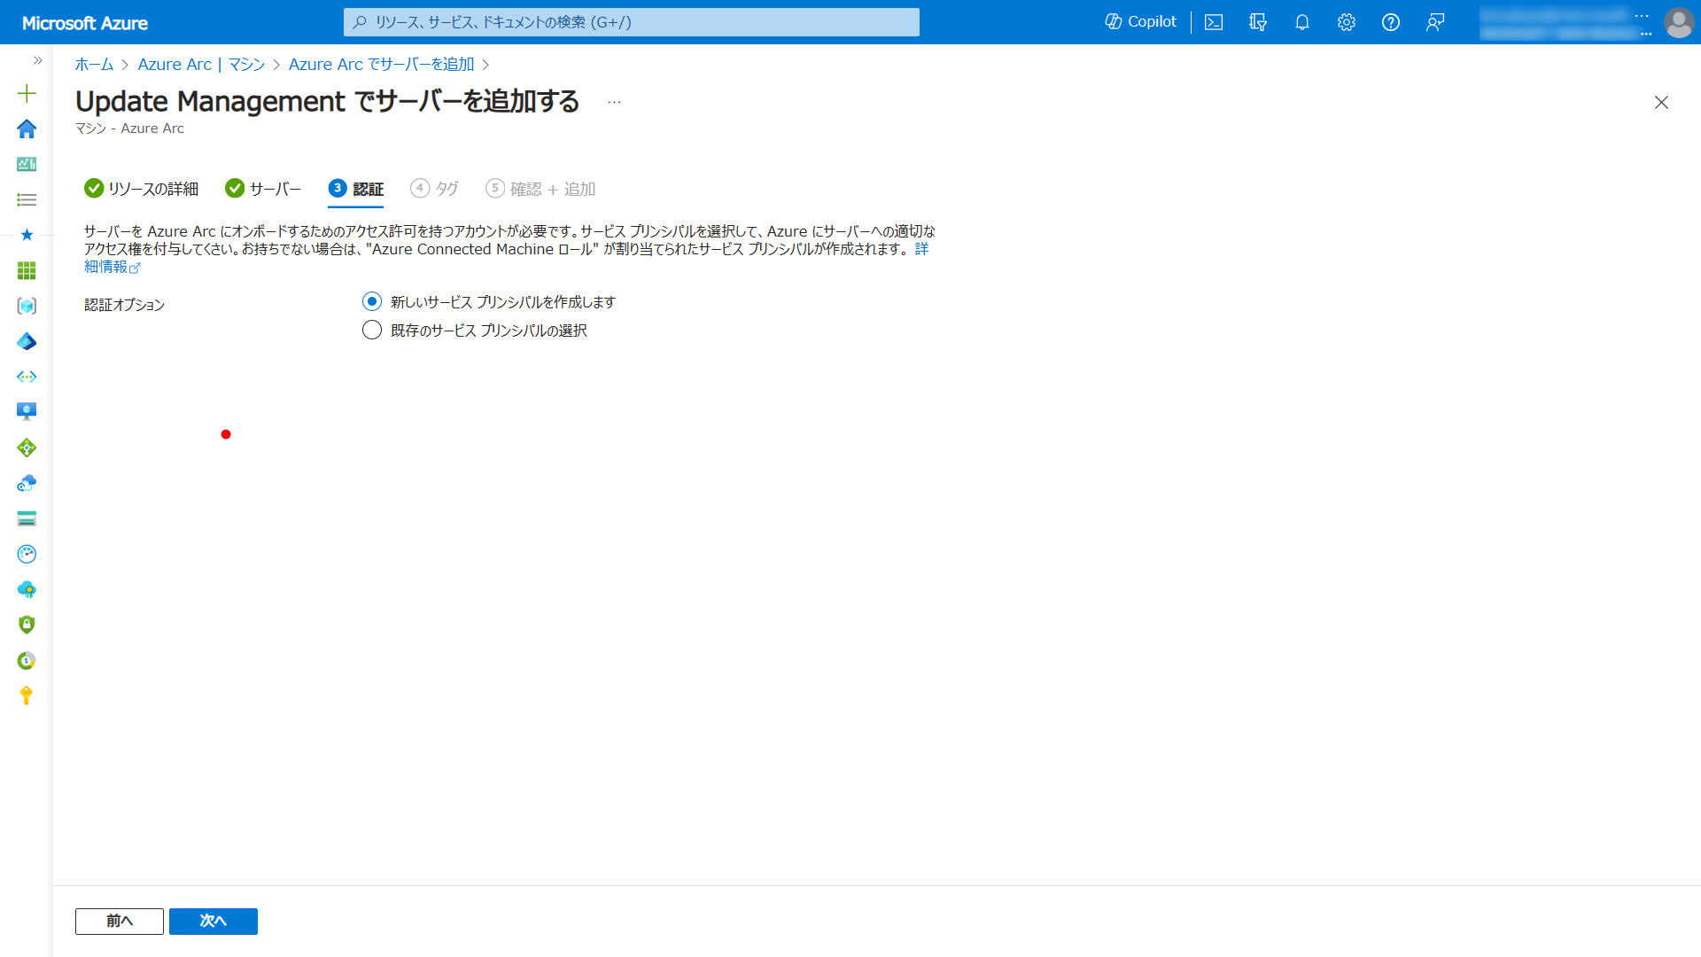The height and width of the screenshot is (957, 1701).
Task: Click the Favorites star icon
Action: pyautogui.click(x=27, y=235)
